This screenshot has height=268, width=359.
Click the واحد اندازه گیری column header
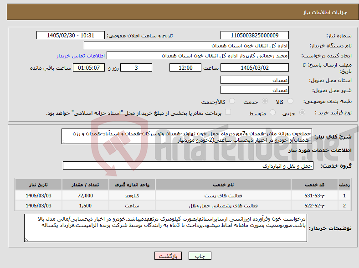tap(132, 185)
